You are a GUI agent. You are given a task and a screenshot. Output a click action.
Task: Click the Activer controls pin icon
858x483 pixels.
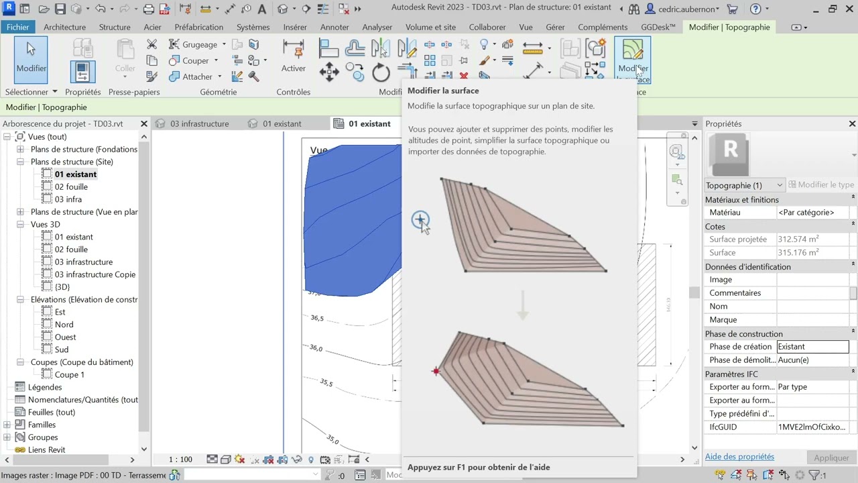(x=293, y=56)
